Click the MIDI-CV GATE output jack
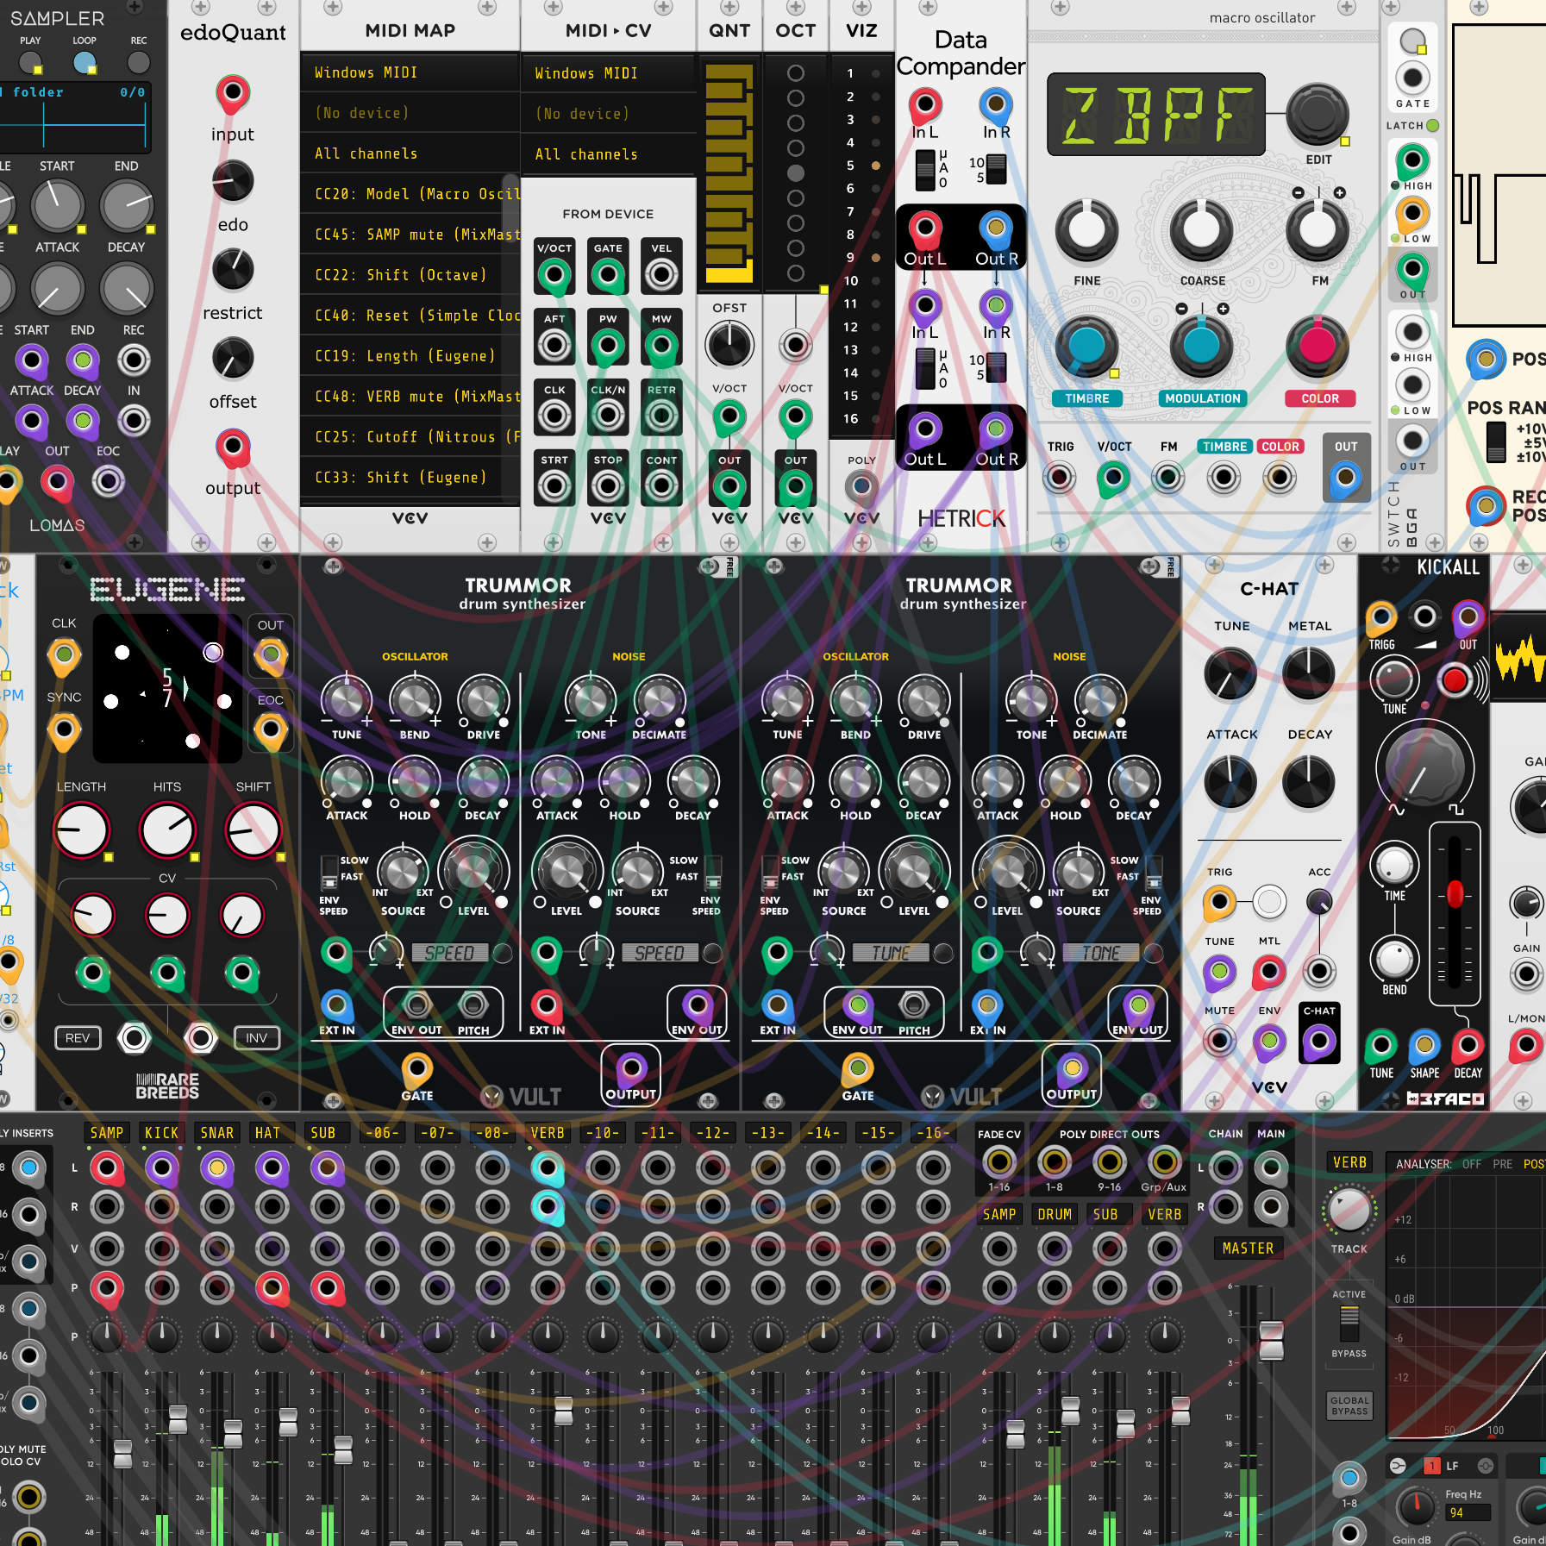 [608, 276]
